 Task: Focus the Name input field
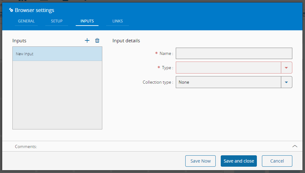[234, 53]
